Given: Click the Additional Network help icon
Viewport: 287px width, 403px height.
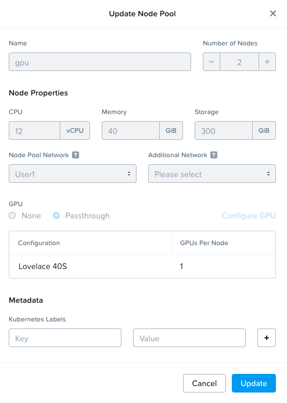Looking at the screenshot, I should 214,155.
